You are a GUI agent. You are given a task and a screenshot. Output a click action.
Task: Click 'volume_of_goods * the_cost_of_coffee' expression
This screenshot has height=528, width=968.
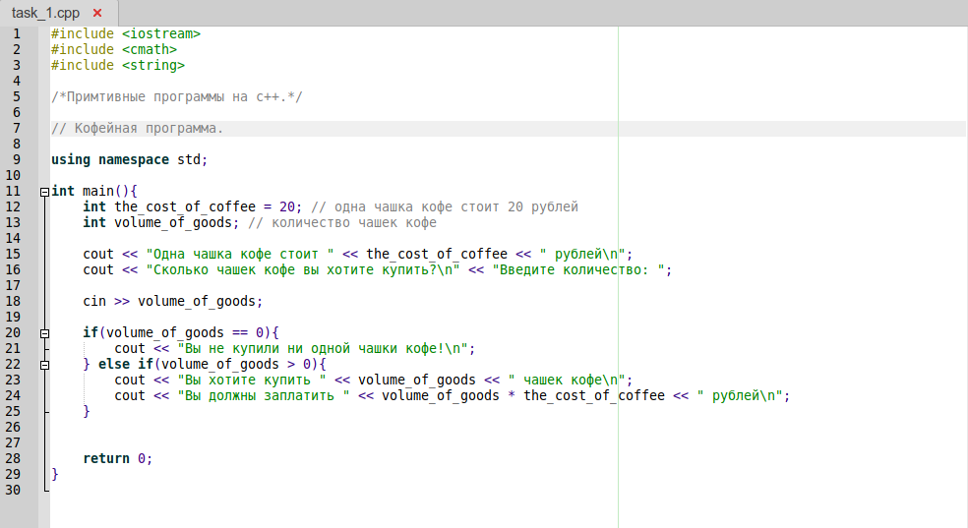pyautogui.click(x=523, y=396)
